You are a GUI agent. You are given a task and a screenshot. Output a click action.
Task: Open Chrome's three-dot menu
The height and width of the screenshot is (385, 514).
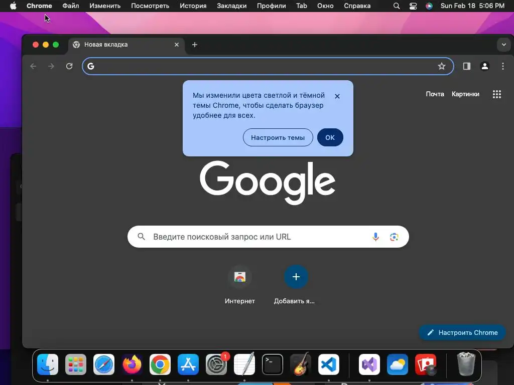click(x=503, y=66)
